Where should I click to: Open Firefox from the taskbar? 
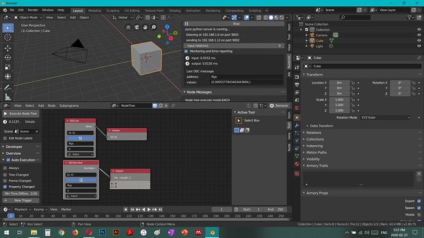click(75, 232)
